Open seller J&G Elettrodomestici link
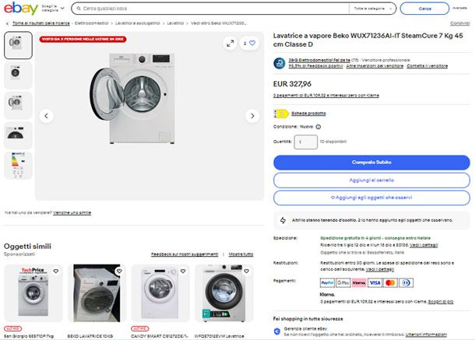475x340 pixels. click(319, 60)
